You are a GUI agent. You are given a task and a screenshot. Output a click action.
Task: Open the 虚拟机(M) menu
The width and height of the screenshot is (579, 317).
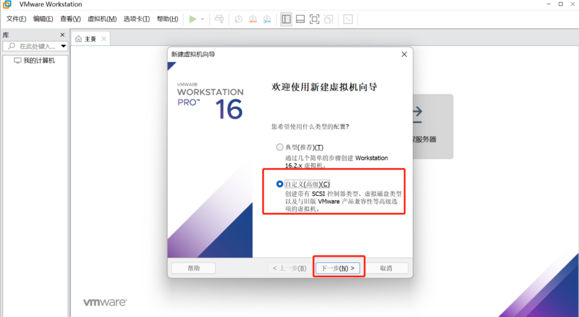[102, 19]
